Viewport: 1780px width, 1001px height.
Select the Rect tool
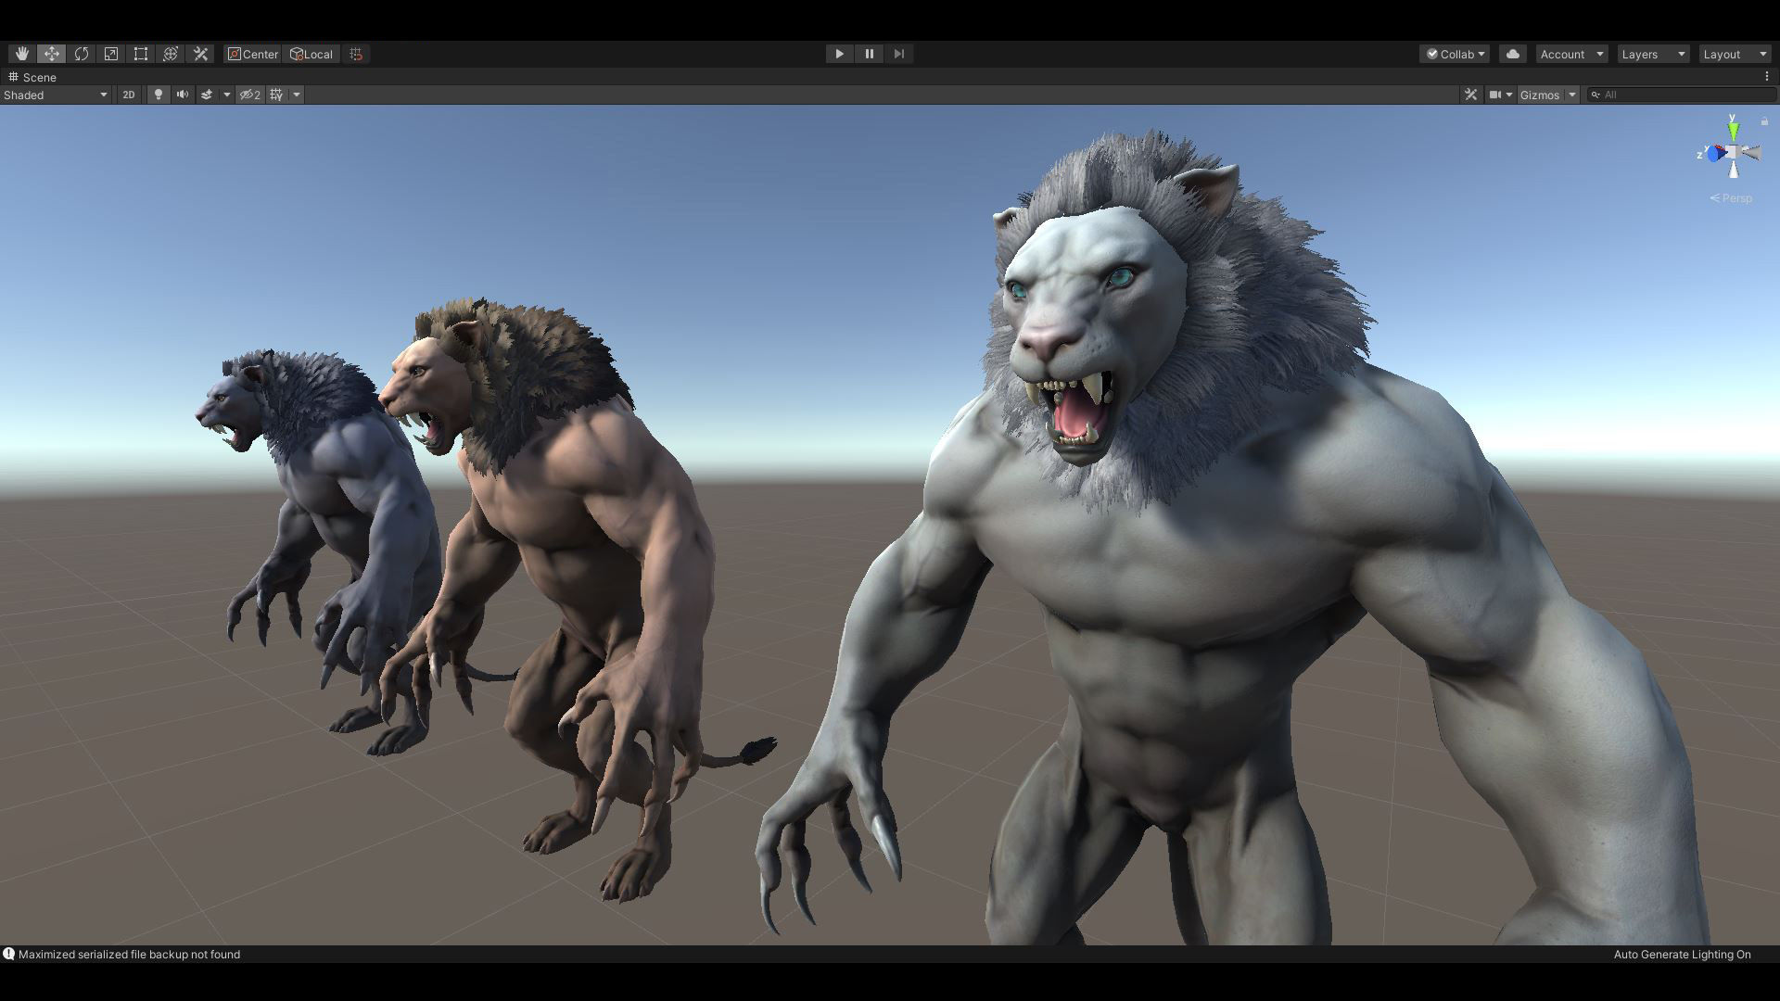click(x=140, y=54)
